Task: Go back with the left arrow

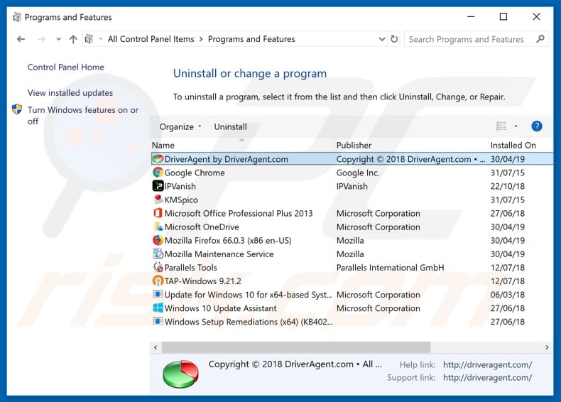Action: pos(21,39)
